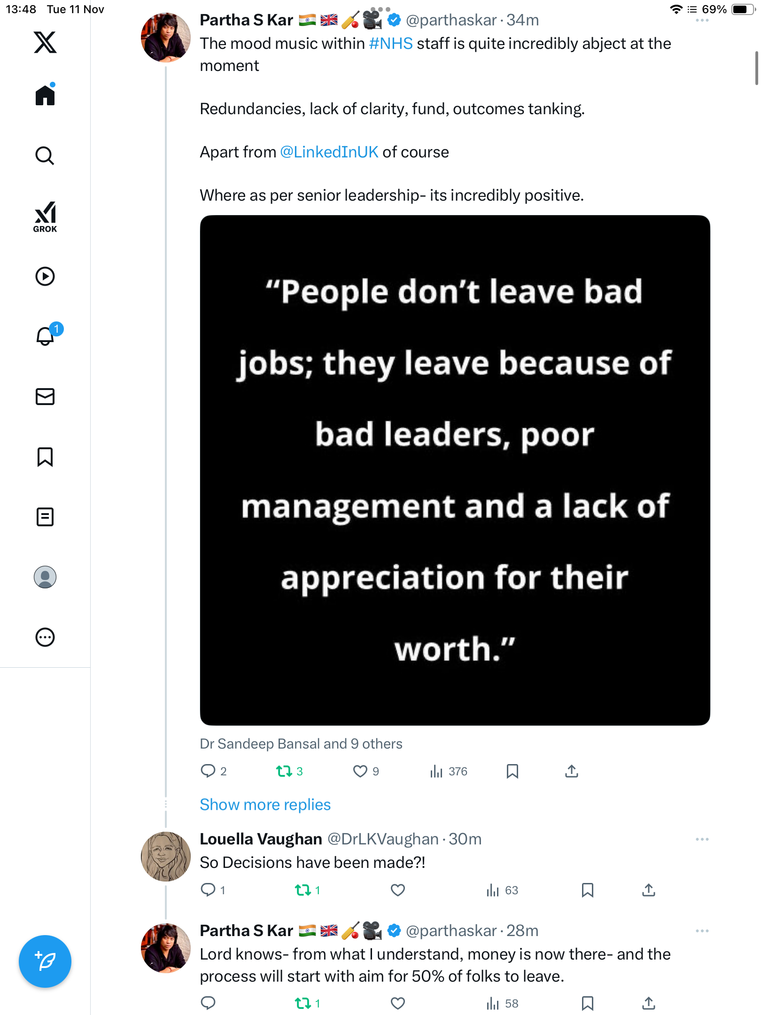Open more options for Louella Vaughan's reply
This screenshot has width=761, height=1015.
click(x=702, y=839)
